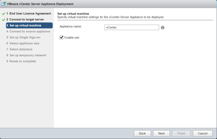Click the info icon beside Appliance name
This screenshot has width=217, height=139.
pyautogui.click(x=163, y=27)
